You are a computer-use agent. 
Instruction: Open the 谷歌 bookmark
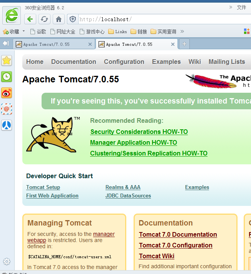point(38,32)
